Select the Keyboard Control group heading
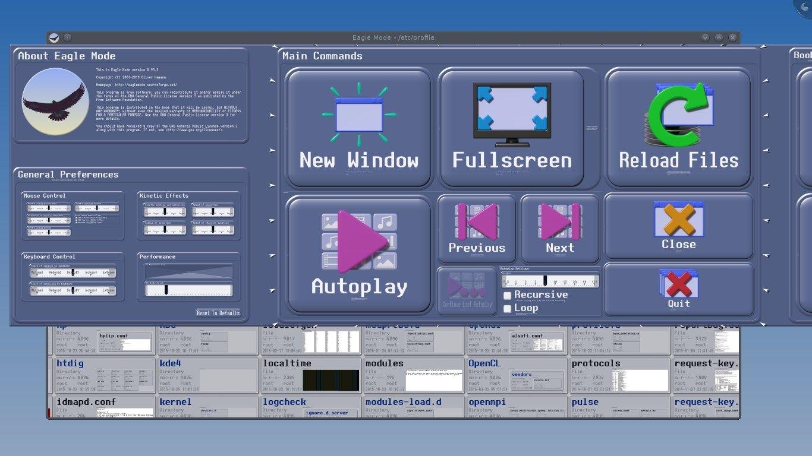The width and height of the screenshot is (812, 456). point(49,256)
